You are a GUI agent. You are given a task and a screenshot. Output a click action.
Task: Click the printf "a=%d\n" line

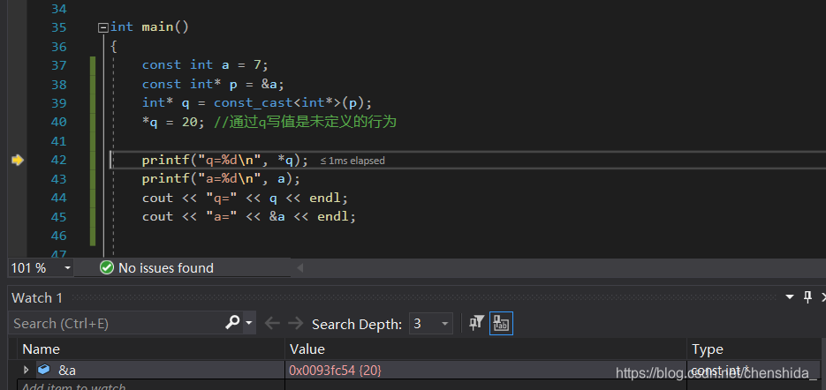[x=221, y=179]
